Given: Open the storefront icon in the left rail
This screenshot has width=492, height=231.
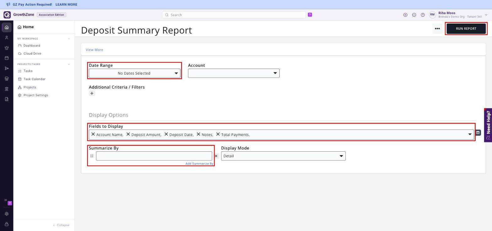Looking at the screenshot, I should pyautogui.click(x=7, y=79).
